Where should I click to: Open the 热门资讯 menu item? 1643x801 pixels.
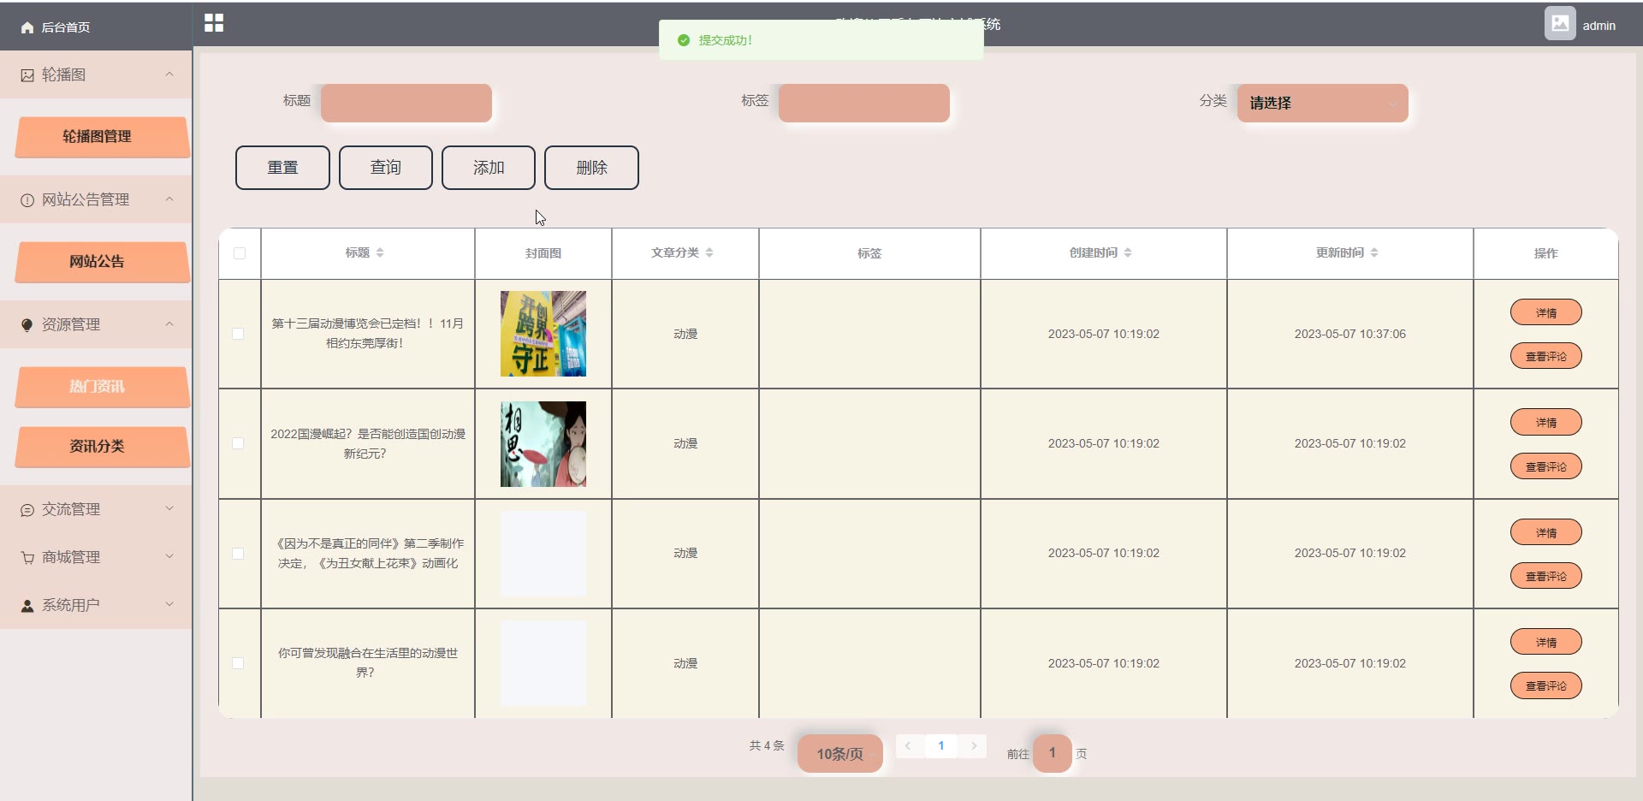point(102,387)
